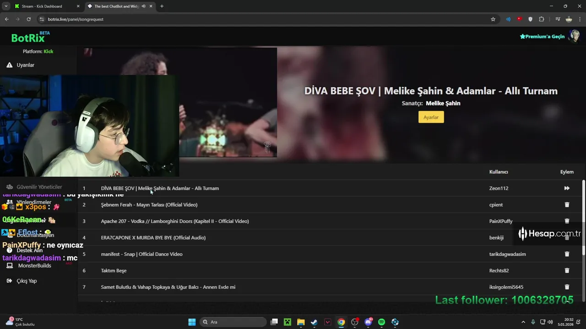The image size is (586, 329).
Task: Open the Ayarlar settings button
Action: click(431, 117)
